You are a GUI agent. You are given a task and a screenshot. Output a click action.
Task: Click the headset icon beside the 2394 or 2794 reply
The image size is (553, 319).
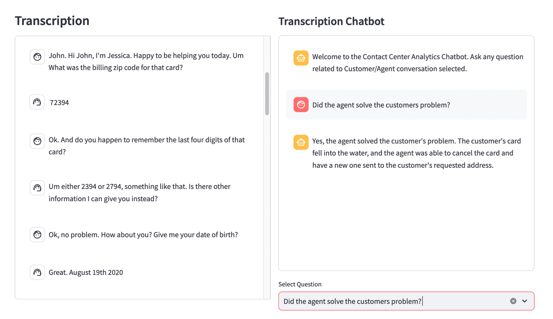(37, 188)
